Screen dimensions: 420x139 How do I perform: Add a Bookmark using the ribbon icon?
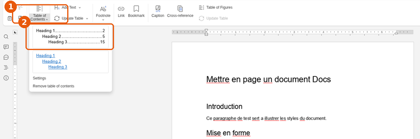point(136,11)
